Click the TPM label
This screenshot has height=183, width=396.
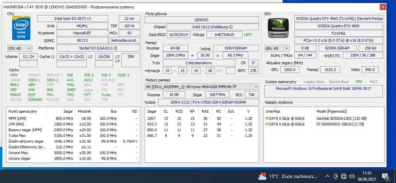359,82
